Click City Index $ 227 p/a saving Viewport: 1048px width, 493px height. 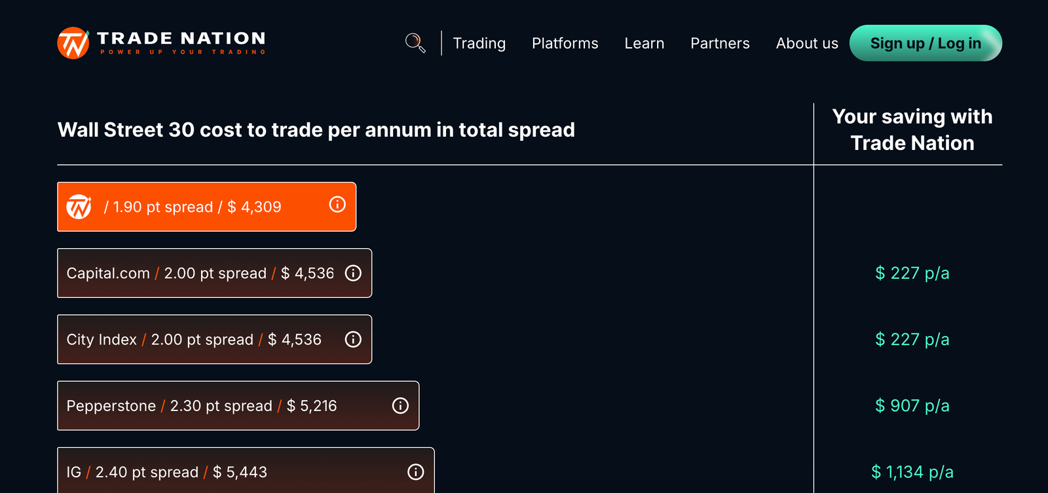[912, 339]
